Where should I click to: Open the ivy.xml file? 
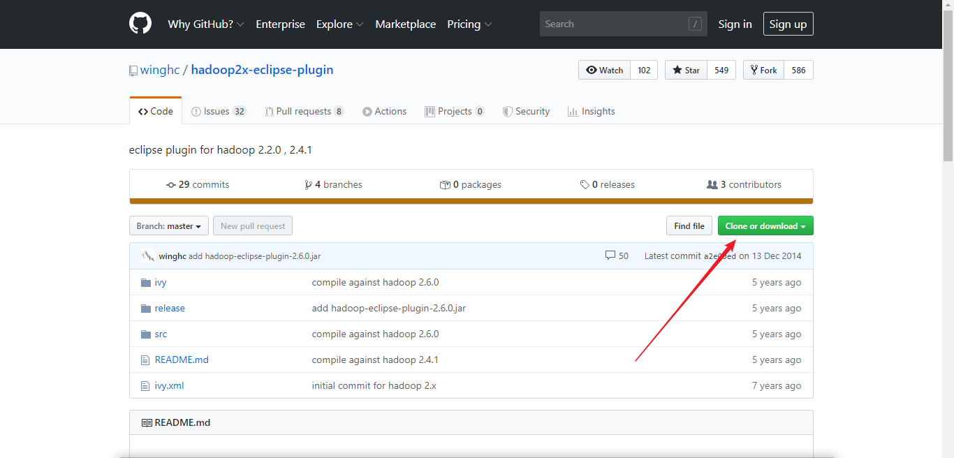pyautogui.click(x=169, y=386)
